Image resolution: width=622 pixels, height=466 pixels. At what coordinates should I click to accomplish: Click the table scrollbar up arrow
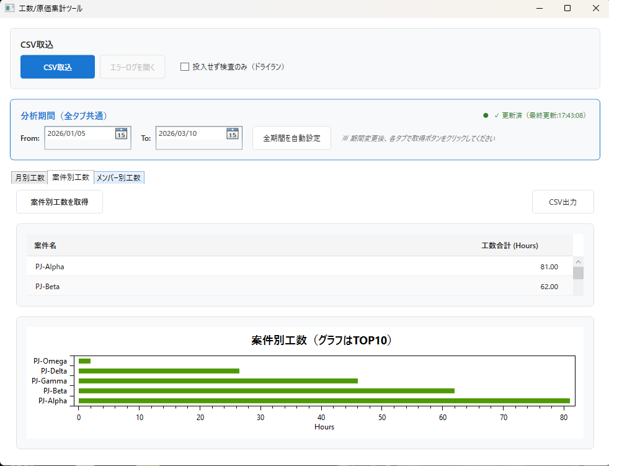578,262
